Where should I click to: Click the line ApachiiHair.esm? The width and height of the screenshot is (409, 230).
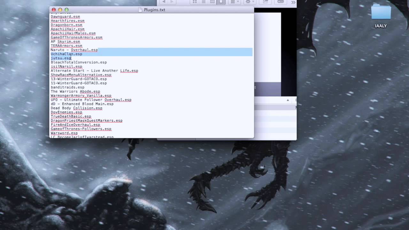click(x=67, y=29)
